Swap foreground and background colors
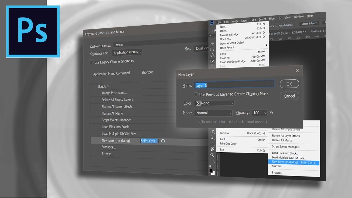Image resolution: width=352 pixels, height=198 pixels. [x=214, y=166]
